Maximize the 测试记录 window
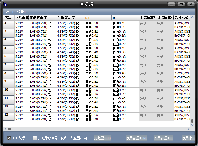Screen dimensions: 198x146 [181, 4]
